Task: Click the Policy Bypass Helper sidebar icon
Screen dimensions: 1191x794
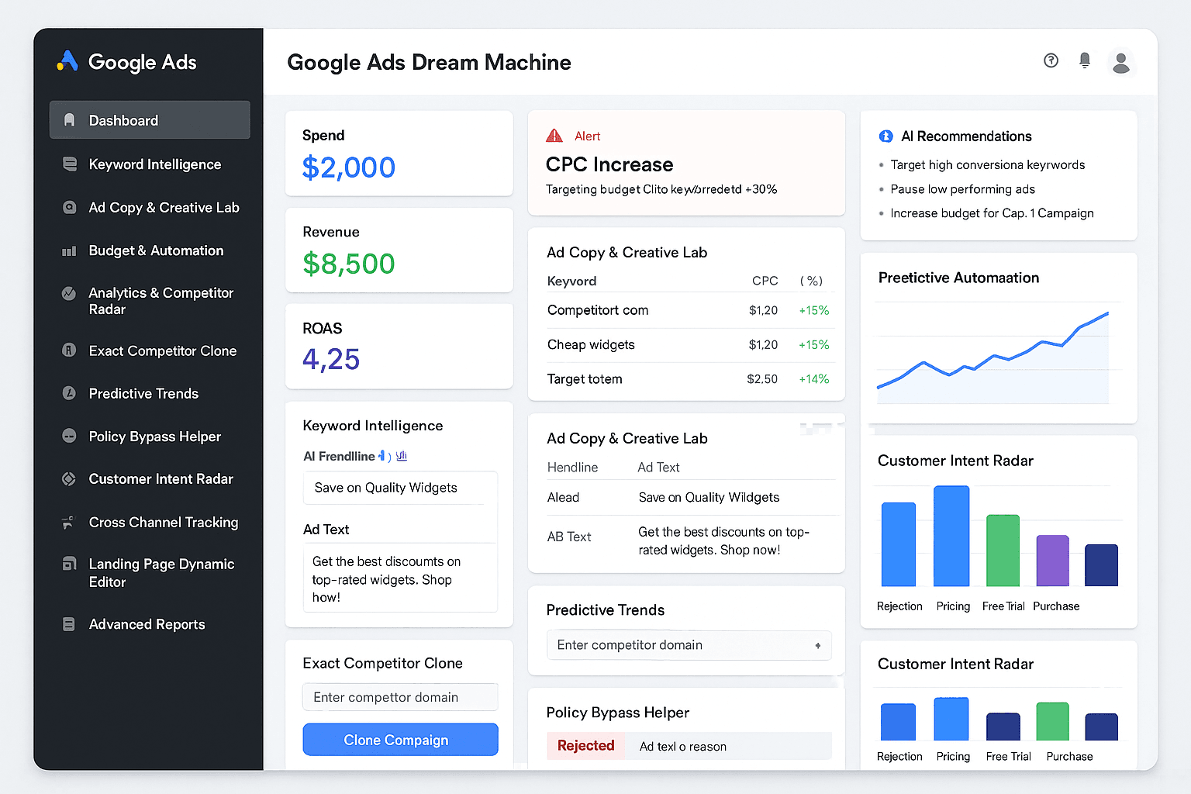Action: (x=69, y=436)
